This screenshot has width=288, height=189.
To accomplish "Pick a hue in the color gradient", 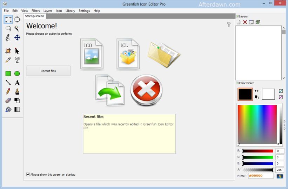I will 257,125.
